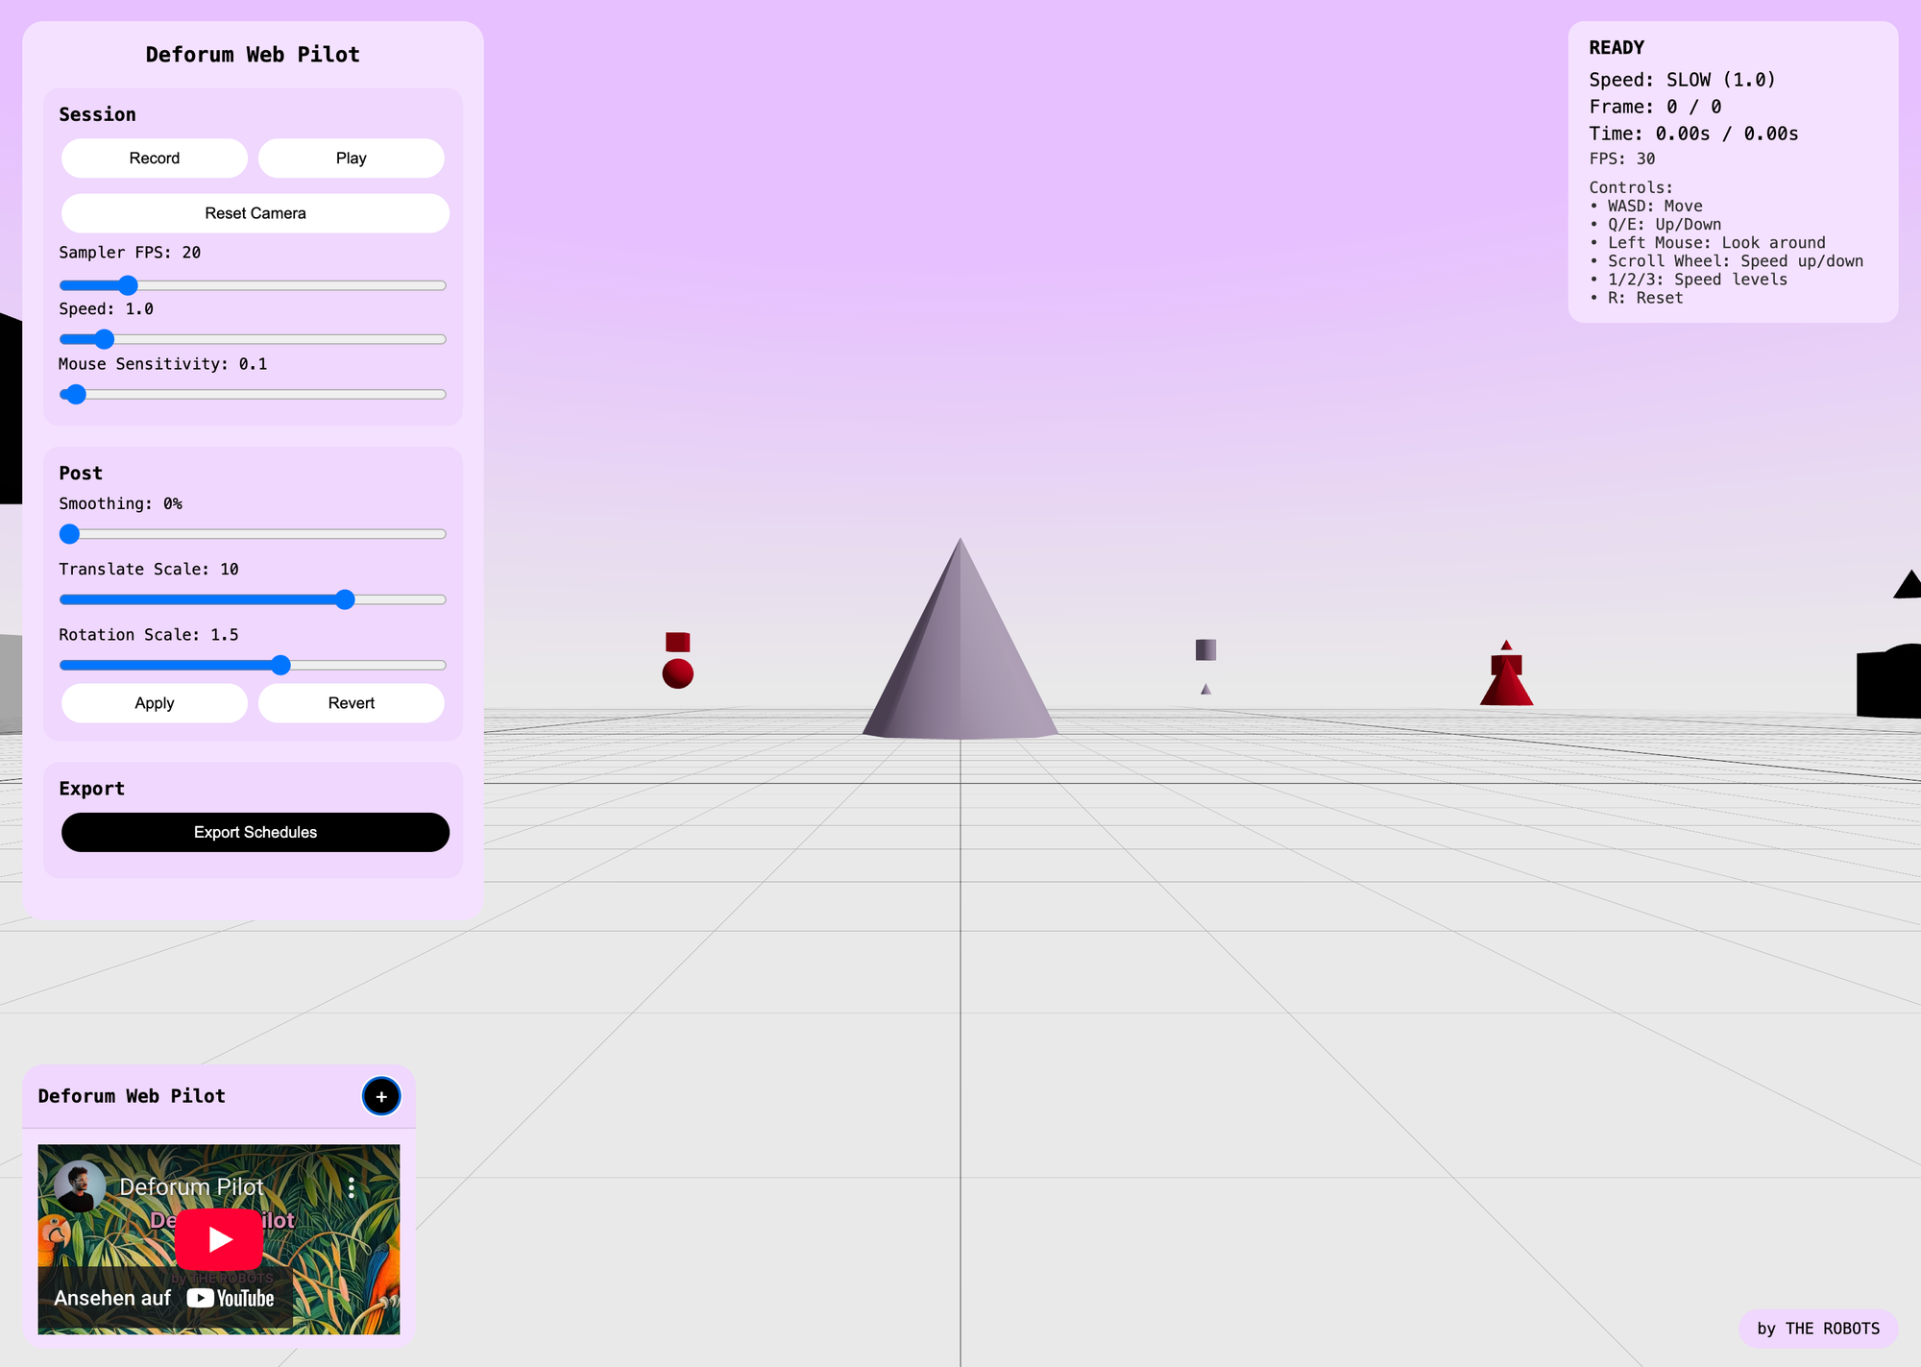
Task: Click the Sampler FPS slider handle
Action: point(128,285)
